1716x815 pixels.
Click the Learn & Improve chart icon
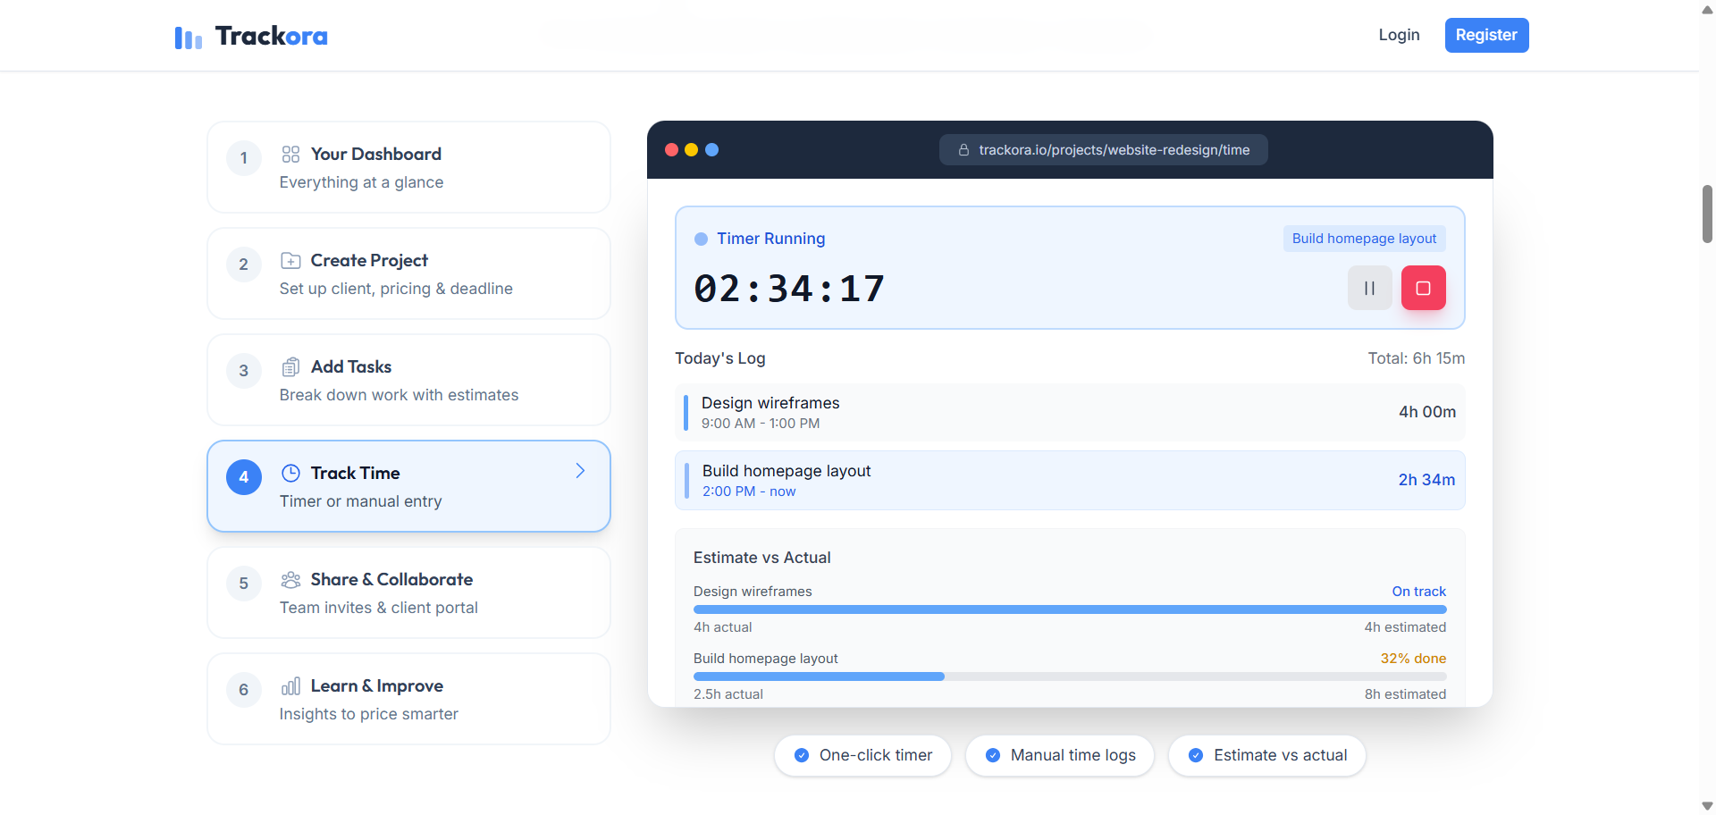290,685
